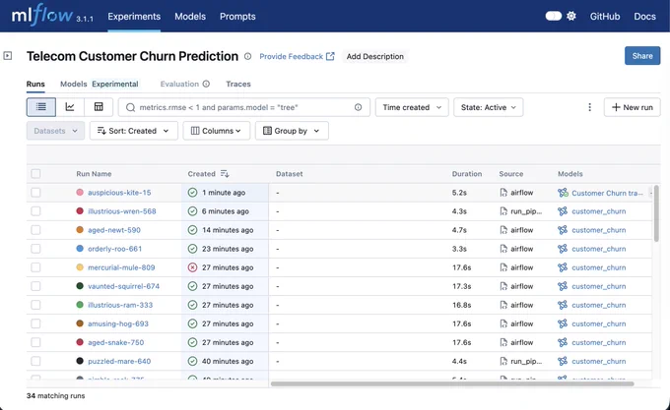Click the external link icon after Provide Feedback

pos(330,56)
